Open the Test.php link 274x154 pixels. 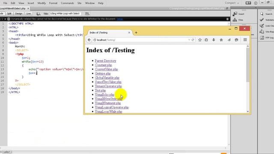[100, 90]
